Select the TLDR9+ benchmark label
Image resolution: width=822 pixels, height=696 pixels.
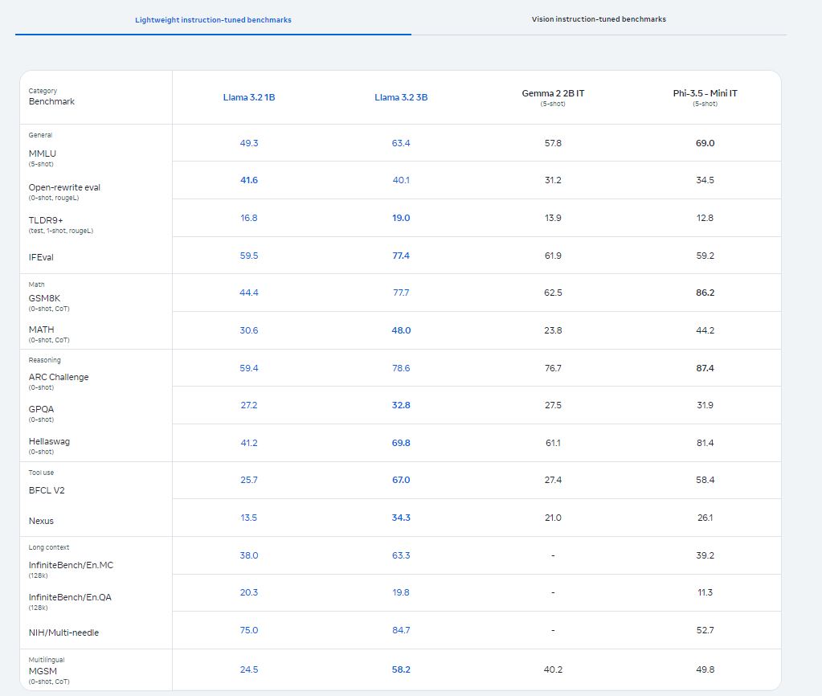pos(46,220)
